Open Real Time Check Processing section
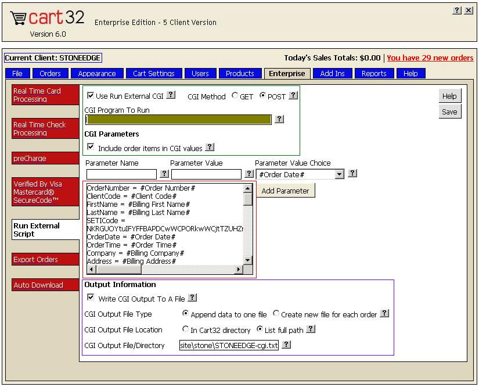Image resolution: width=479 pixels, height=387 pixels. click(x=45, y=128)
